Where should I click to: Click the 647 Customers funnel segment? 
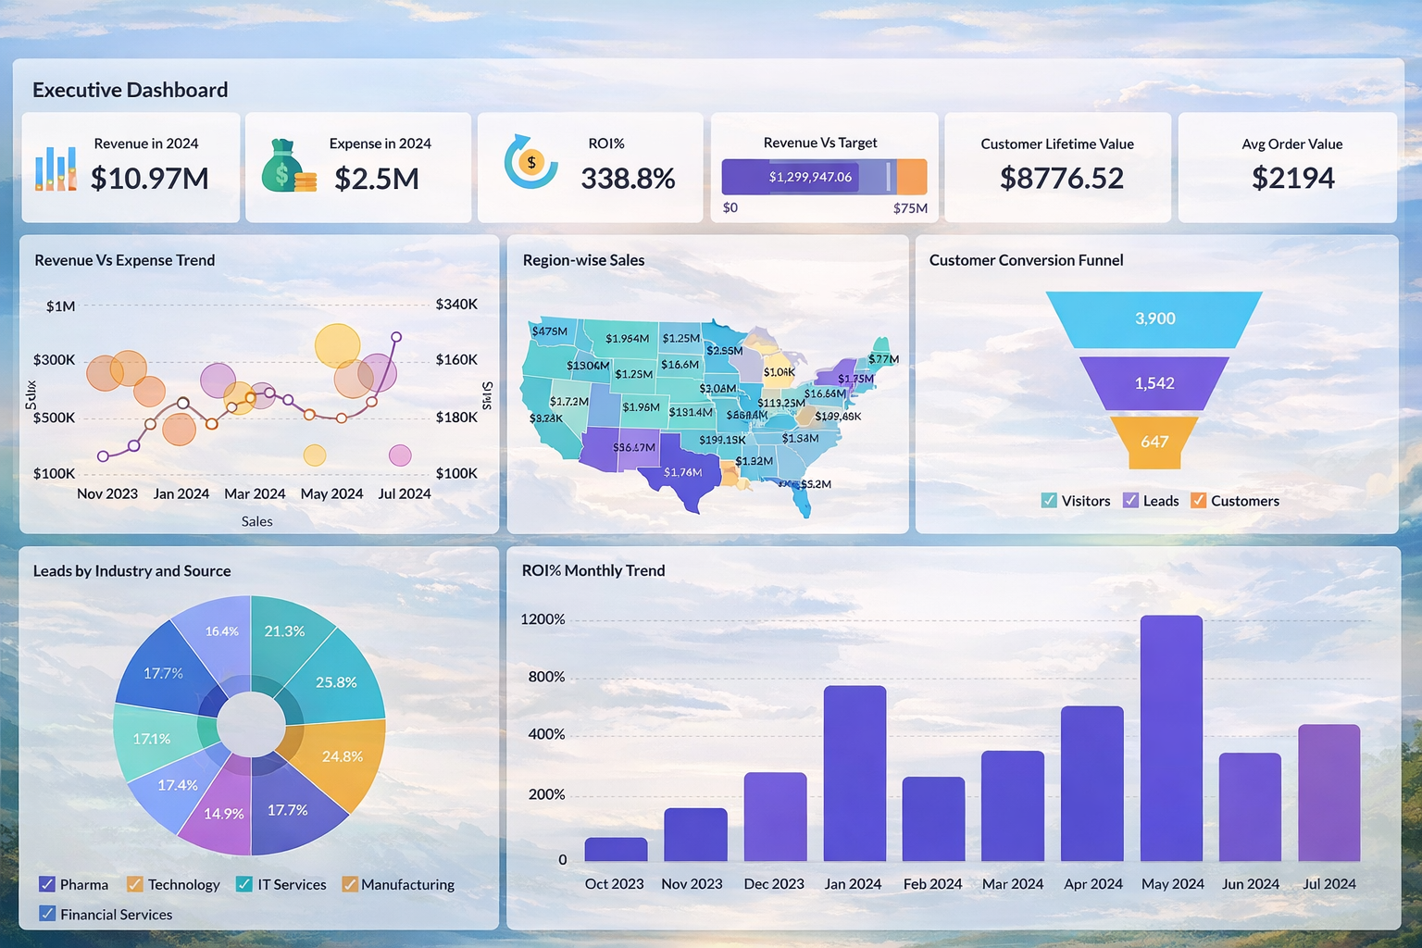1154,442
